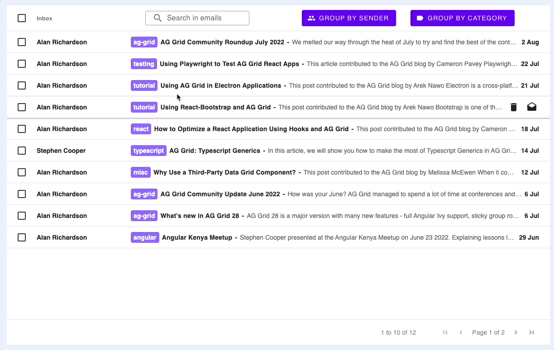Click the react badge on the Hooks email

pos(141,129)
